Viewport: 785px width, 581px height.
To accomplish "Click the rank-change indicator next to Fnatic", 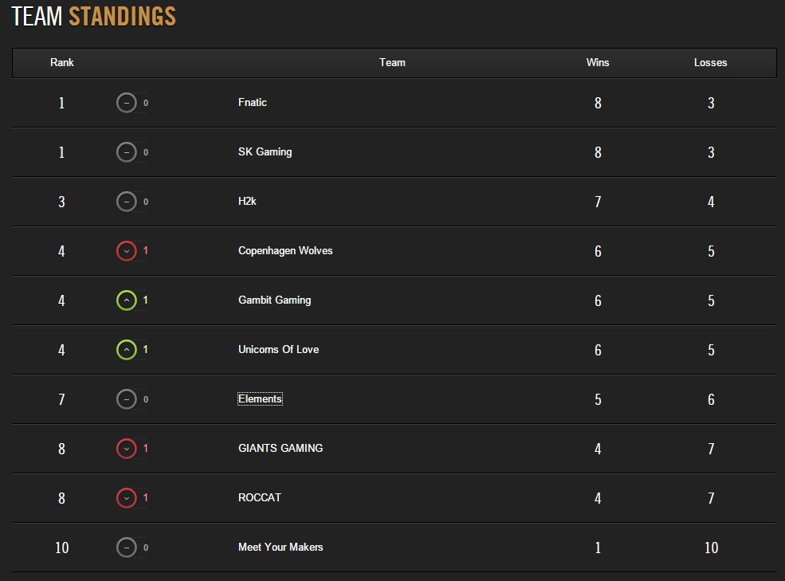I will (126, 103).
